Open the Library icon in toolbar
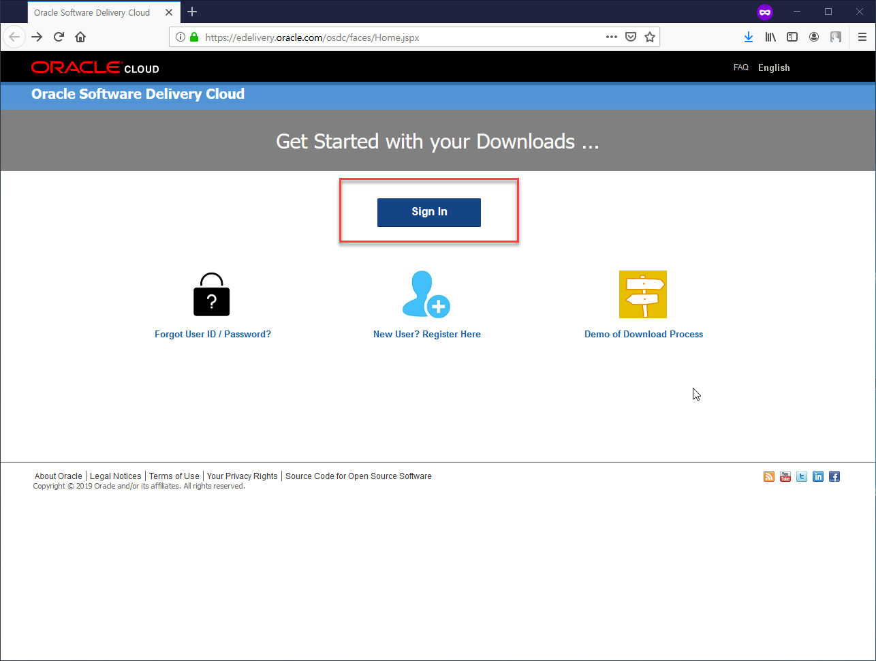Screen dimensions: 876x661 click(x=770, y=37)
